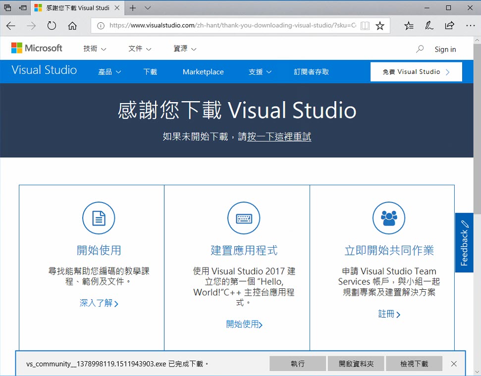Expand the 文件 dropdown menu
This screenshot has width=481, height=376.
coord(140,49)
